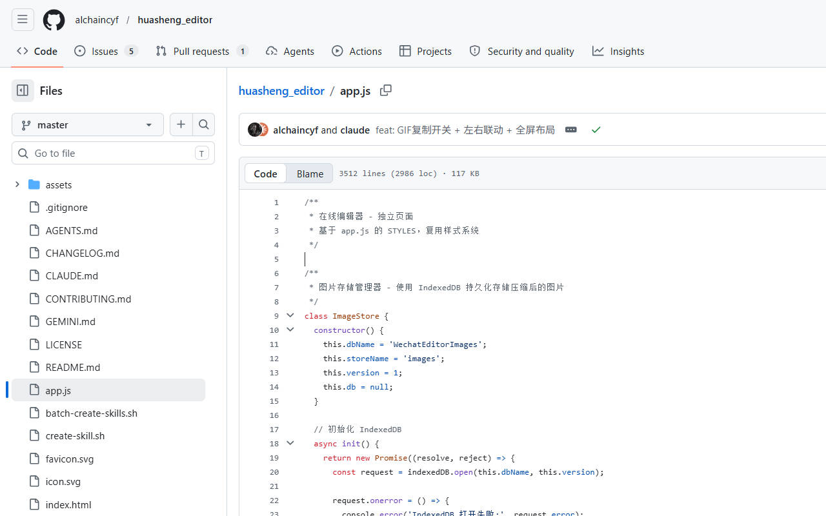Expand commit message details ellipsis
This screenshot has height=516, width=826.
coord(570,130)
